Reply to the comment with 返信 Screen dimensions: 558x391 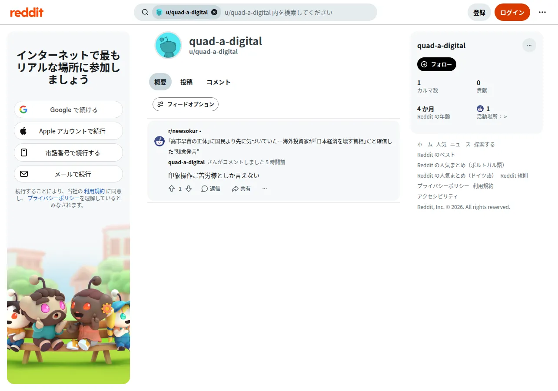tap(211, 189)
